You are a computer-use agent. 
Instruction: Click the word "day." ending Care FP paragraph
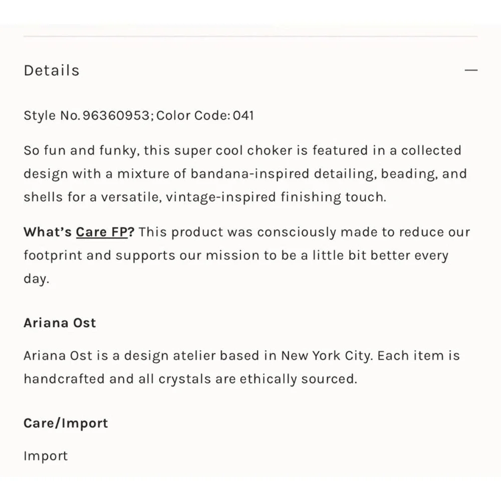37,279
